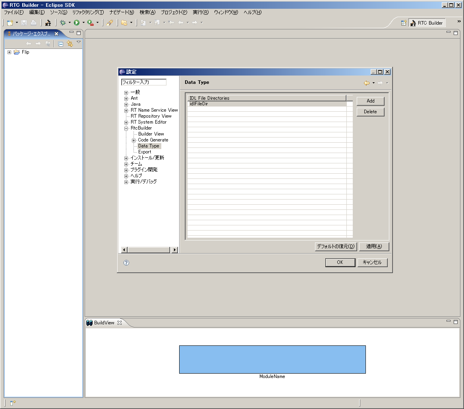Toggle Link with Editor in Package Explorer
The width and height of the screenshot is (464, 409).
click(x=70, y=44)
